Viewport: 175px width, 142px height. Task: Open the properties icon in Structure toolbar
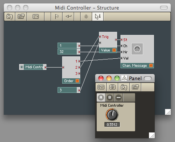point(21,17)
